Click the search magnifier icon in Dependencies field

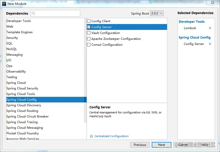pyautogui.click(x=34, y=13)
